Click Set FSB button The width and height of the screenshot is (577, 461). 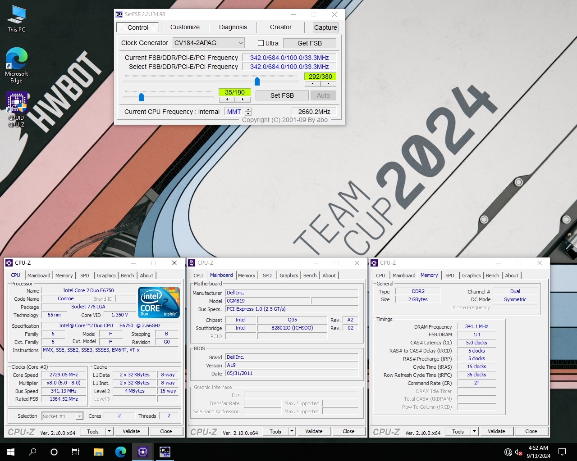coord(282,95)
